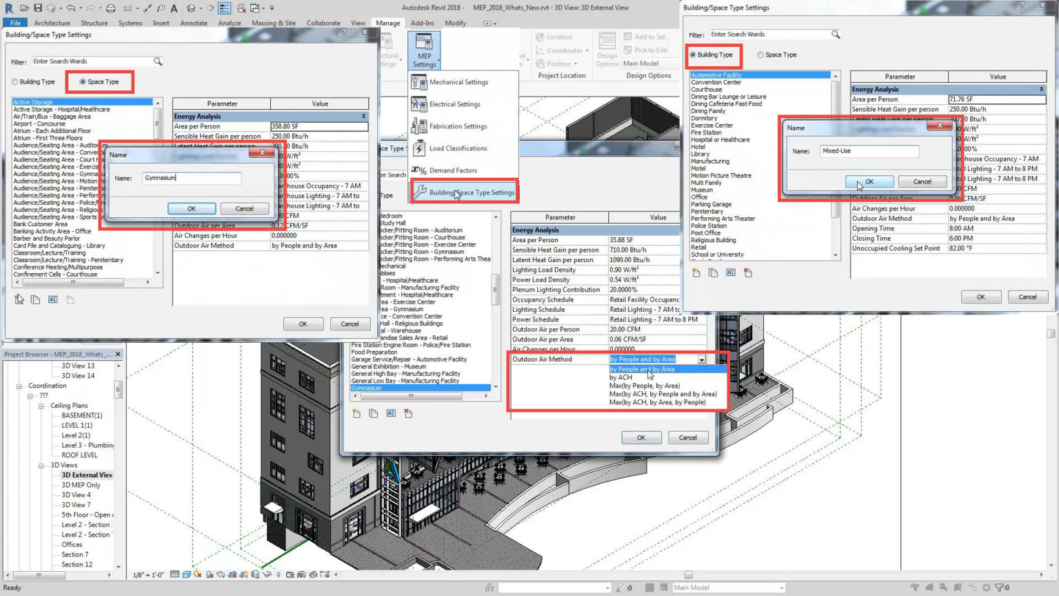This screenshot has height=596, width=1059.
Task: Choose 'by ACH' in Outdoor Air Method dropdown
Action: [x=621, y=377]
